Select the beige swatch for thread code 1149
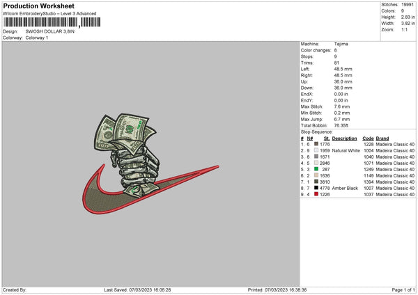 click(316, 175)
